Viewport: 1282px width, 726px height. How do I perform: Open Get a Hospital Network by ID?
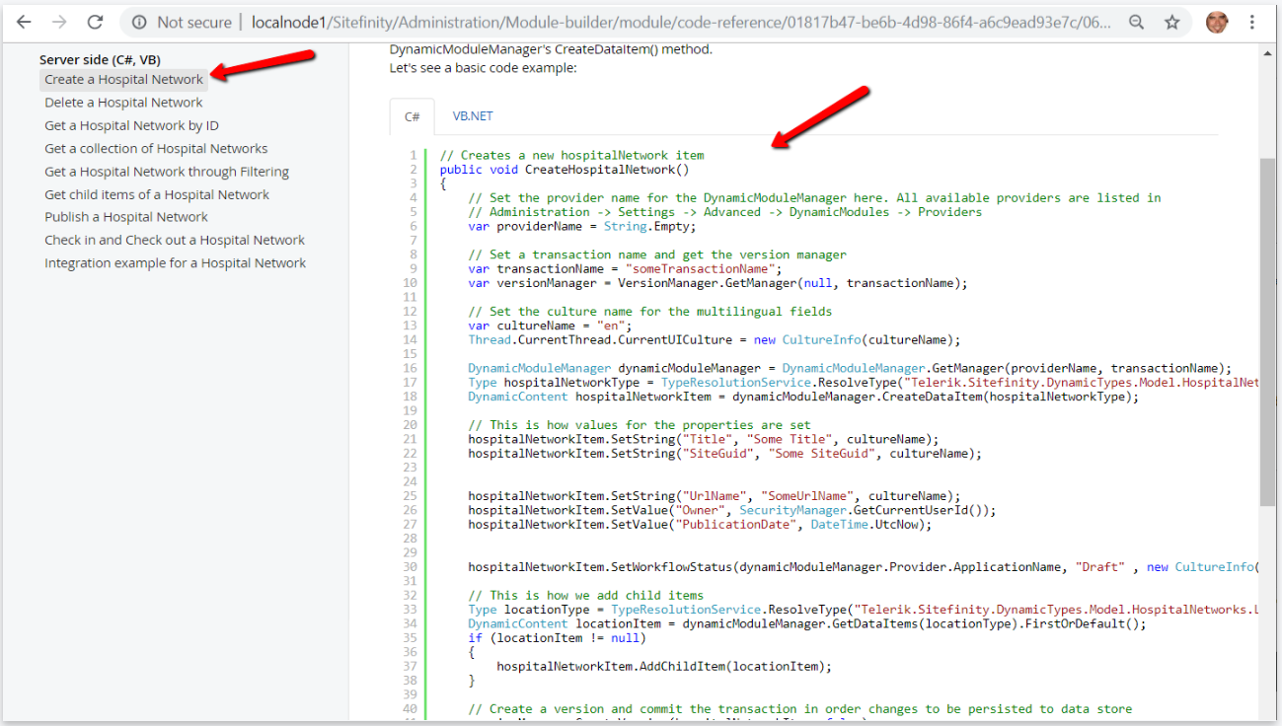[x=131, y=125]
